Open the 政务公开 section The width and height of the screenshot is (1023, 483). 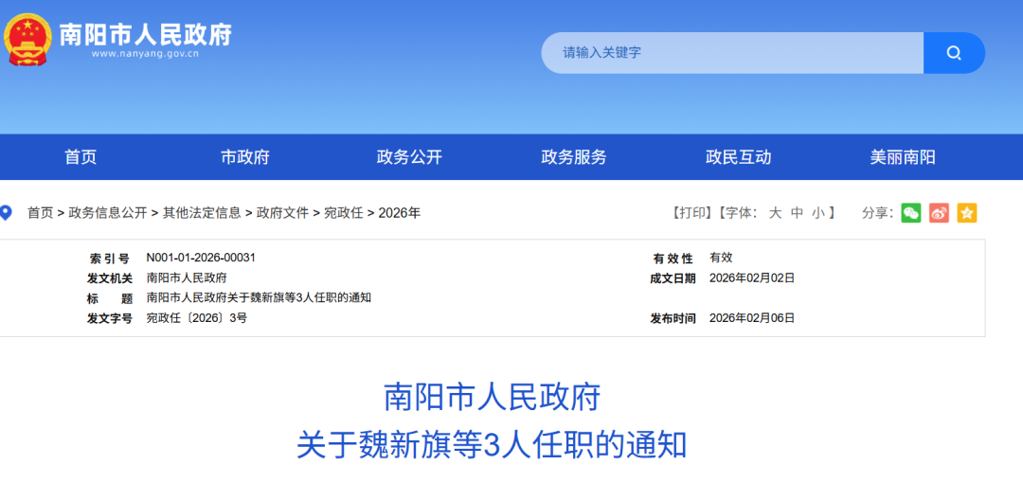point(409,157)
